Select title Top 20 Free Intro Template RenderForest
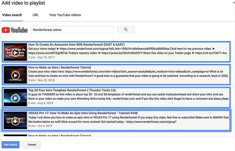The height and width of the screenshot is (151, 235). (72, 90)
